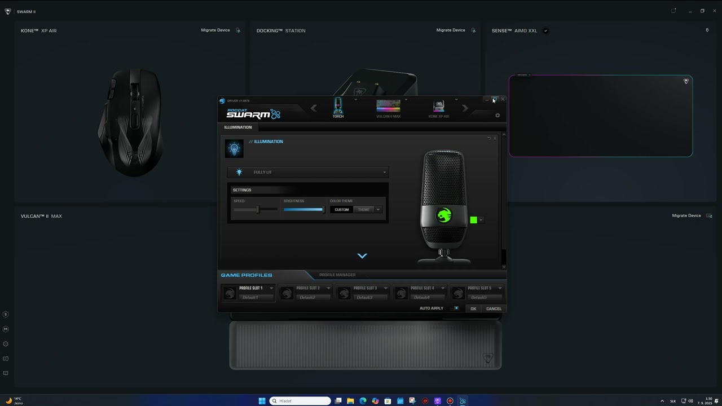Image resolution: width=722 pixels, height=406 pixels.
Task: Click Cancel in Swarm window
Action: pos(494,308)
